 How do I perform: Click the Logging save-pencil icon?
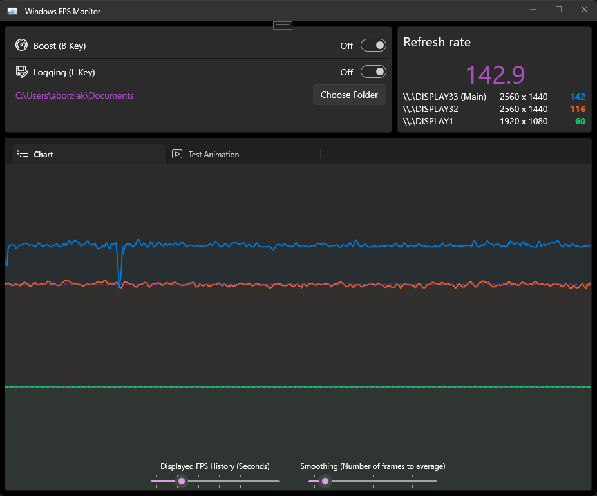22,72
